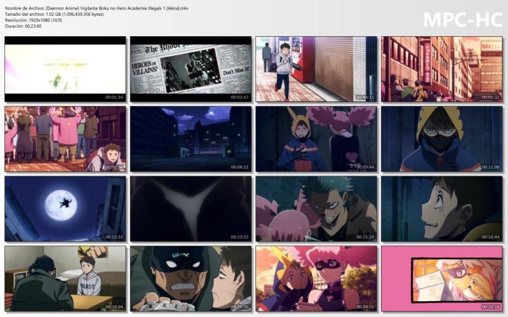Select the street scene thumbnail at 00:05:33

pos(442,69)
